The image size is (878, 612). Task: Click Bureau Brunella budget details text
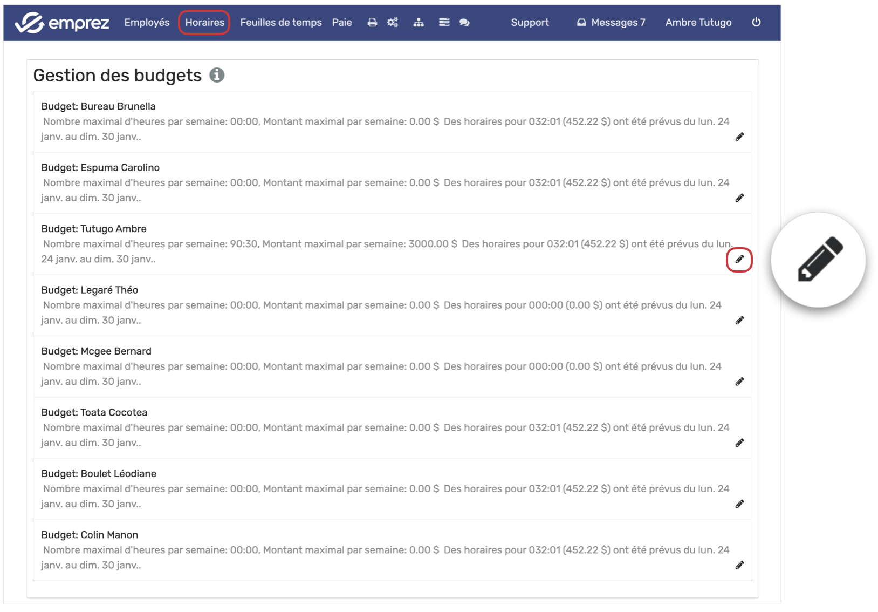click(385, 129)
